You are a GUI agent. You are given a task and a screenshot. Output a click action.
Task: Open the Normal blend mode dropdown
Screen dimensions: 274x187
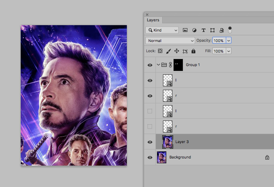(170, 41)
